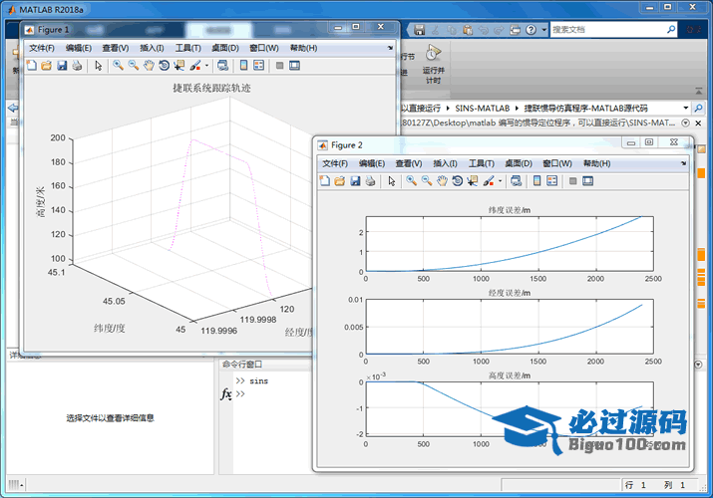The height and width of the screenshot is (498, 713).
Task: Click 运行并计时 button in MATLAB toolstrip
Action: coord(434,65)
